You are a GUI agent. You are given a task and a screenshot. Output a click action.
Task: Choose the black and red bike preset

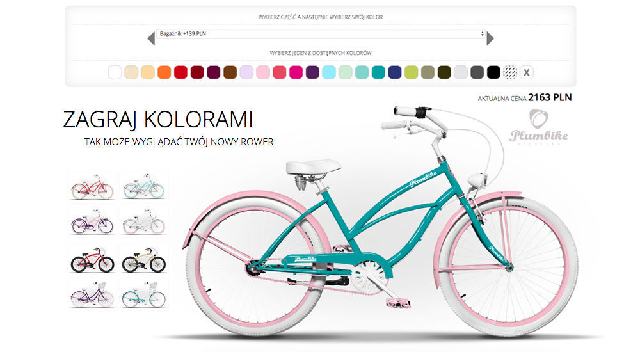(92, 260)
